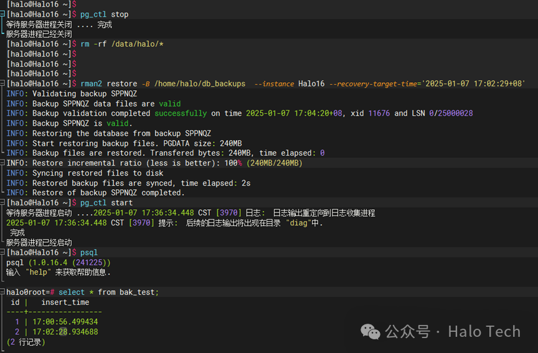Click the "/data/halo/*" path
538x353 pixels.
[137, 44]
